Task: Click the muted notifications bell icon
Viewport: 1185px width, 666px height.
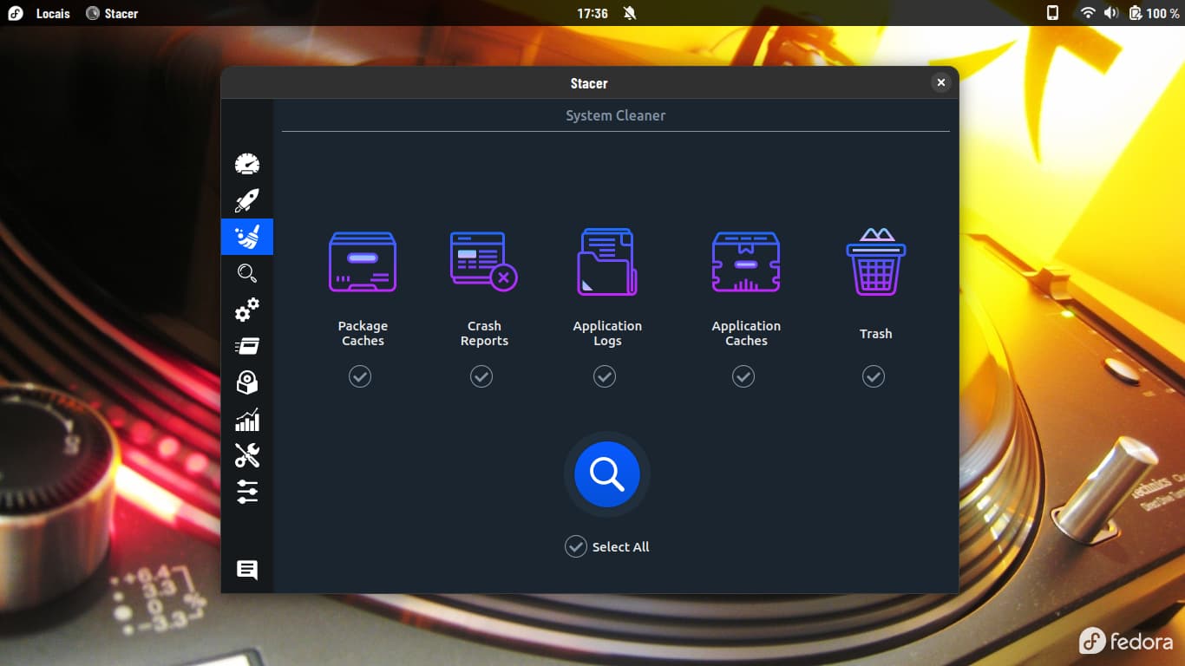Action: coord(629,13)
